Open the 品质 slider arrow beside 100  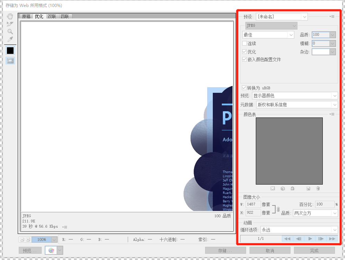pyautogui.click(x=333, y=35)
